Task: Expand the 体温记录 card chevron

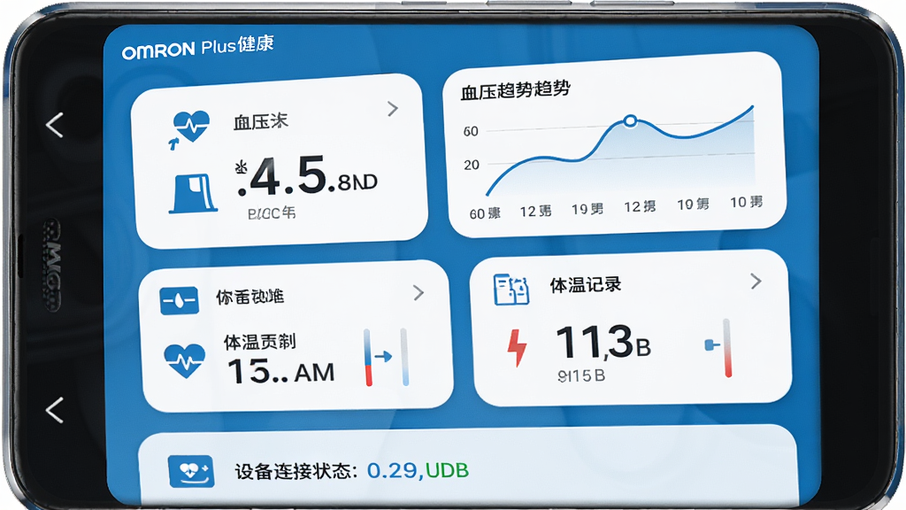Action: click(756, 281)
